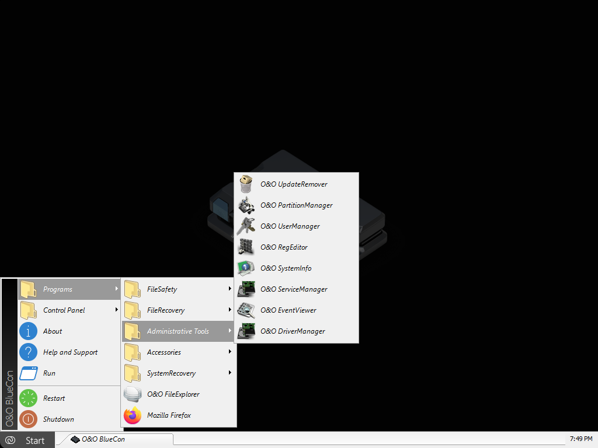Expand the FileRecovery submenu arrow
This screenshot has height=448, width=598.
[230, 310]
